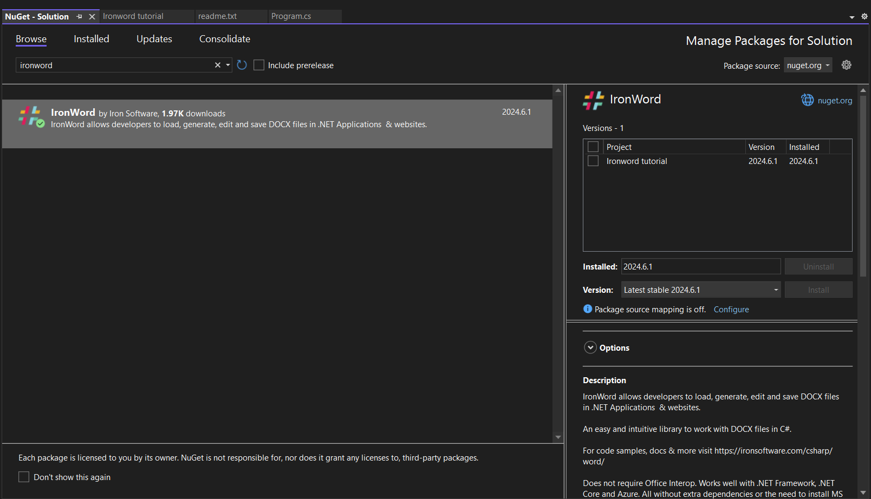Click the Description heading
871x499 pixels.
(604, 380)
